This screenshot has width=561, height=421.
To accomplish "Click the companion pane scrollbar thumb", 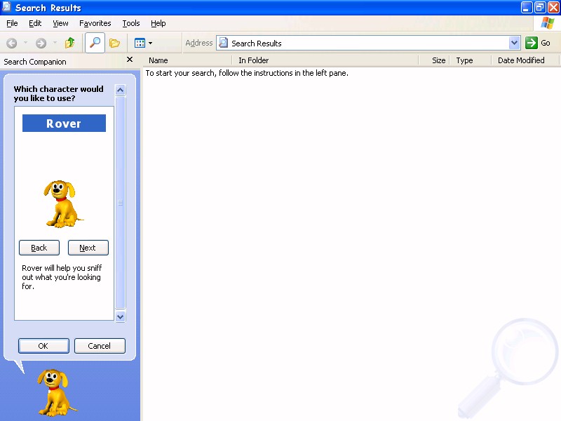I will point(120,203).
